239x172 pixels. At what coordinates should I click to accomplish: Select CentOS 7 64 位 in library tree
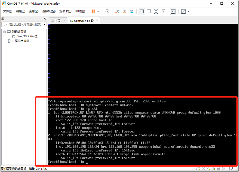coord(27,36)
